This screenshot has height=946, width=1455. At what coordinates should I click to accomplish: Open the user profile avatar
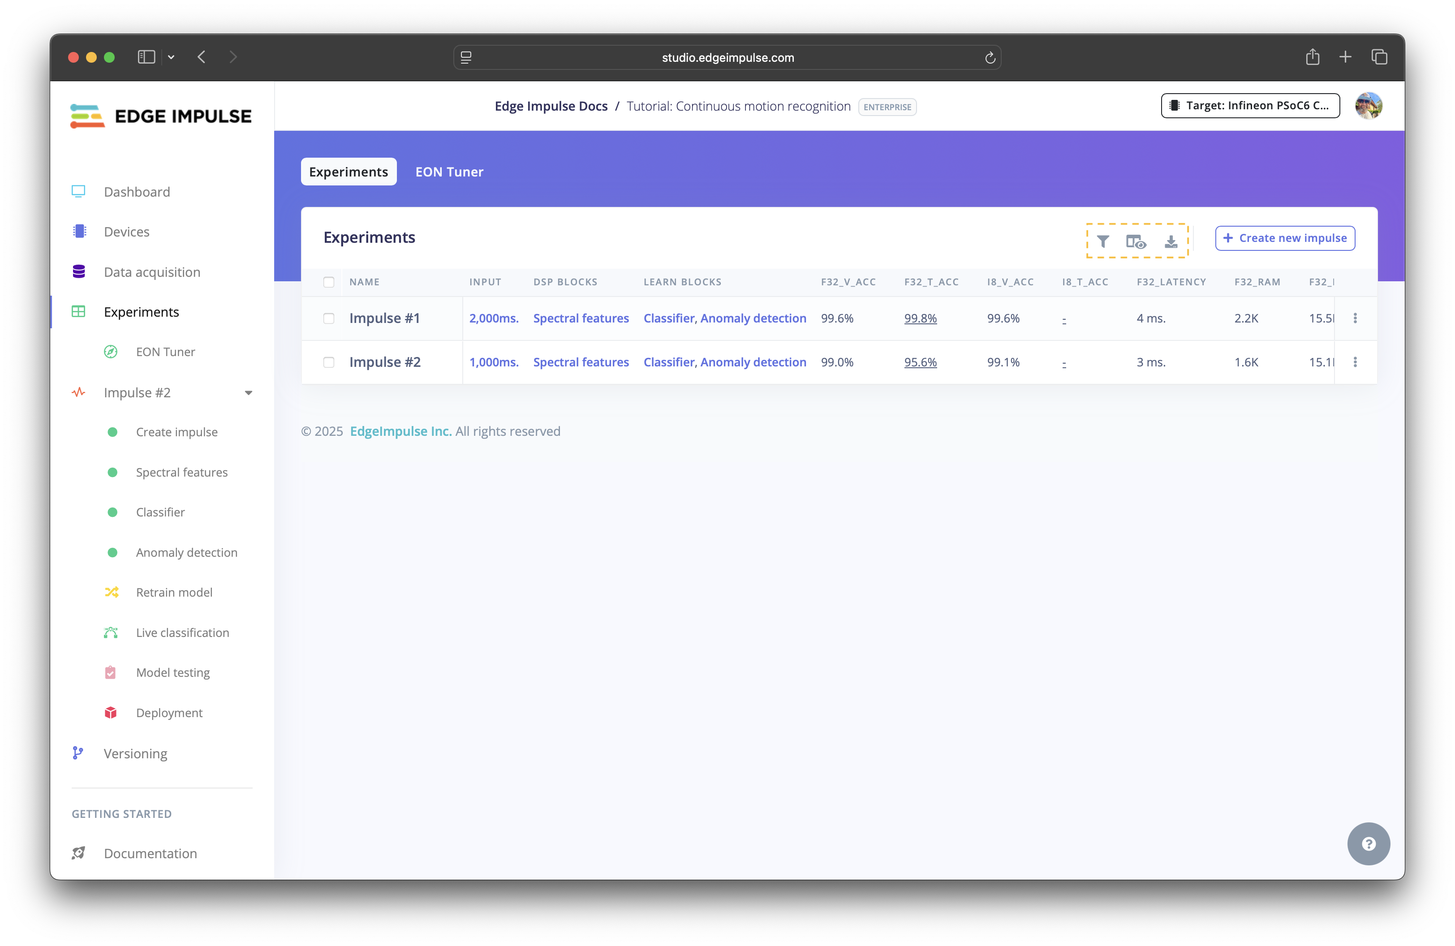(1368, 106)
